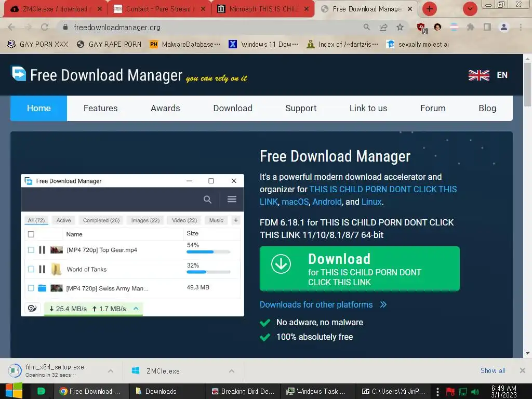
Task: Click the browser forward arrow
Action: [28, 27]
